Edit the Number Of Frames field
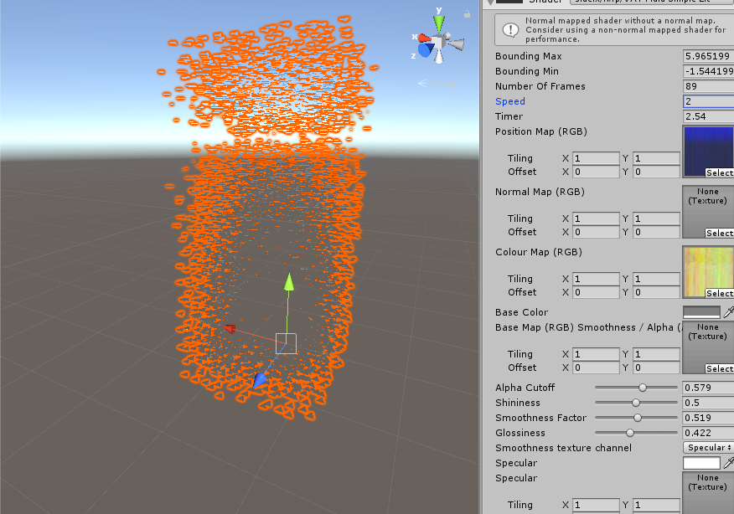The width and height of the screenshot is (734, 514). point(708,86)
